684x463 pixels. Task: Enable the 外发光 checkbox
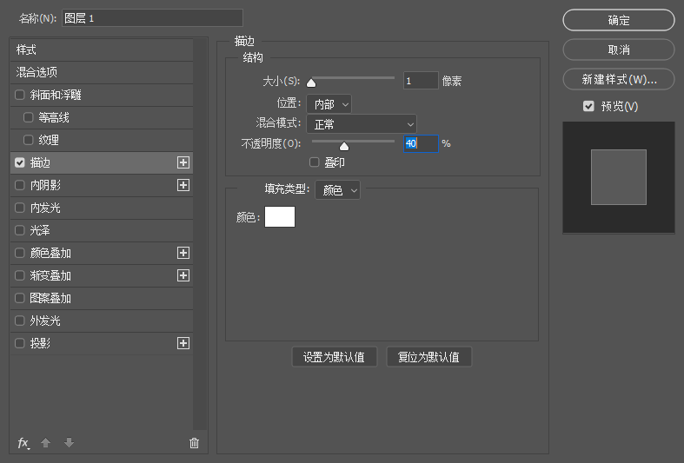click(20, 321)
